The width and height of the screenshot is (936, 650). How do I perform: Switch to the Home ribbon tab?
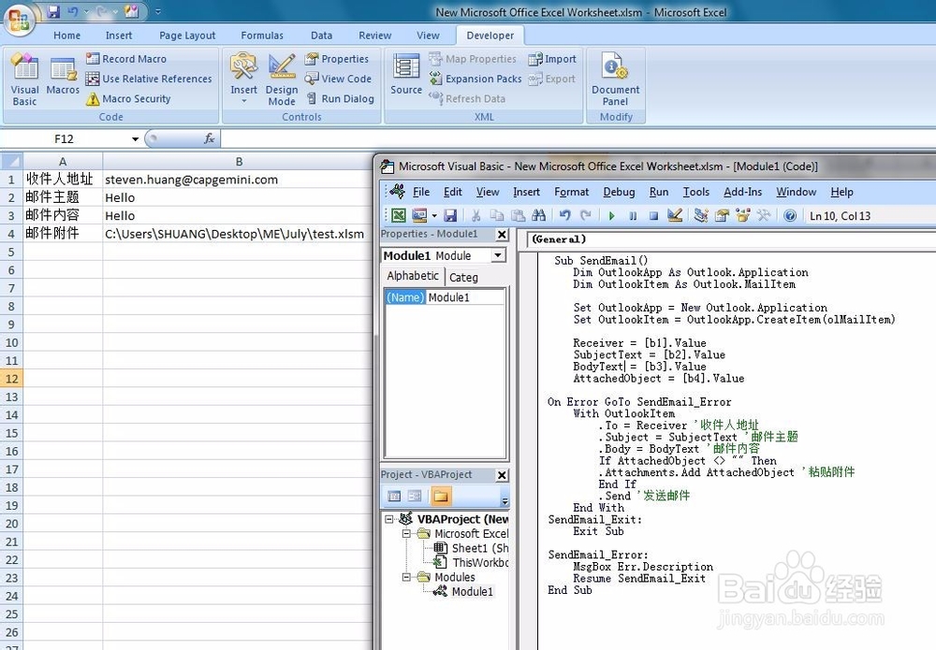pos(66,36)
